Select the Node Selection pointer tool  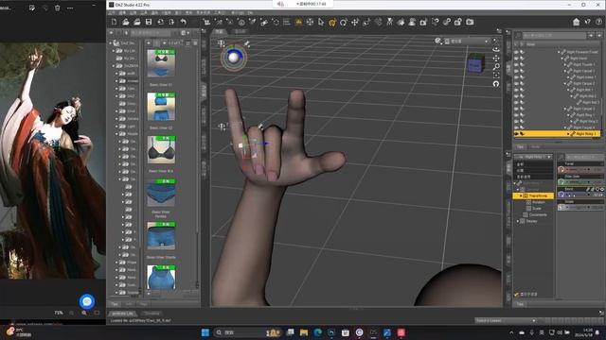click(x=321, y=22)
